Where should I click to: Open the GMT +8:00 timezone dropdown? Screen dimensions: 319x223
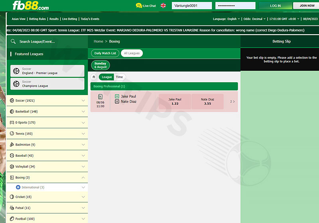[284, 19]
